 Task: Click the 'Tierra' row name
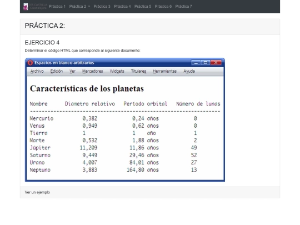[x=39, y=133]
